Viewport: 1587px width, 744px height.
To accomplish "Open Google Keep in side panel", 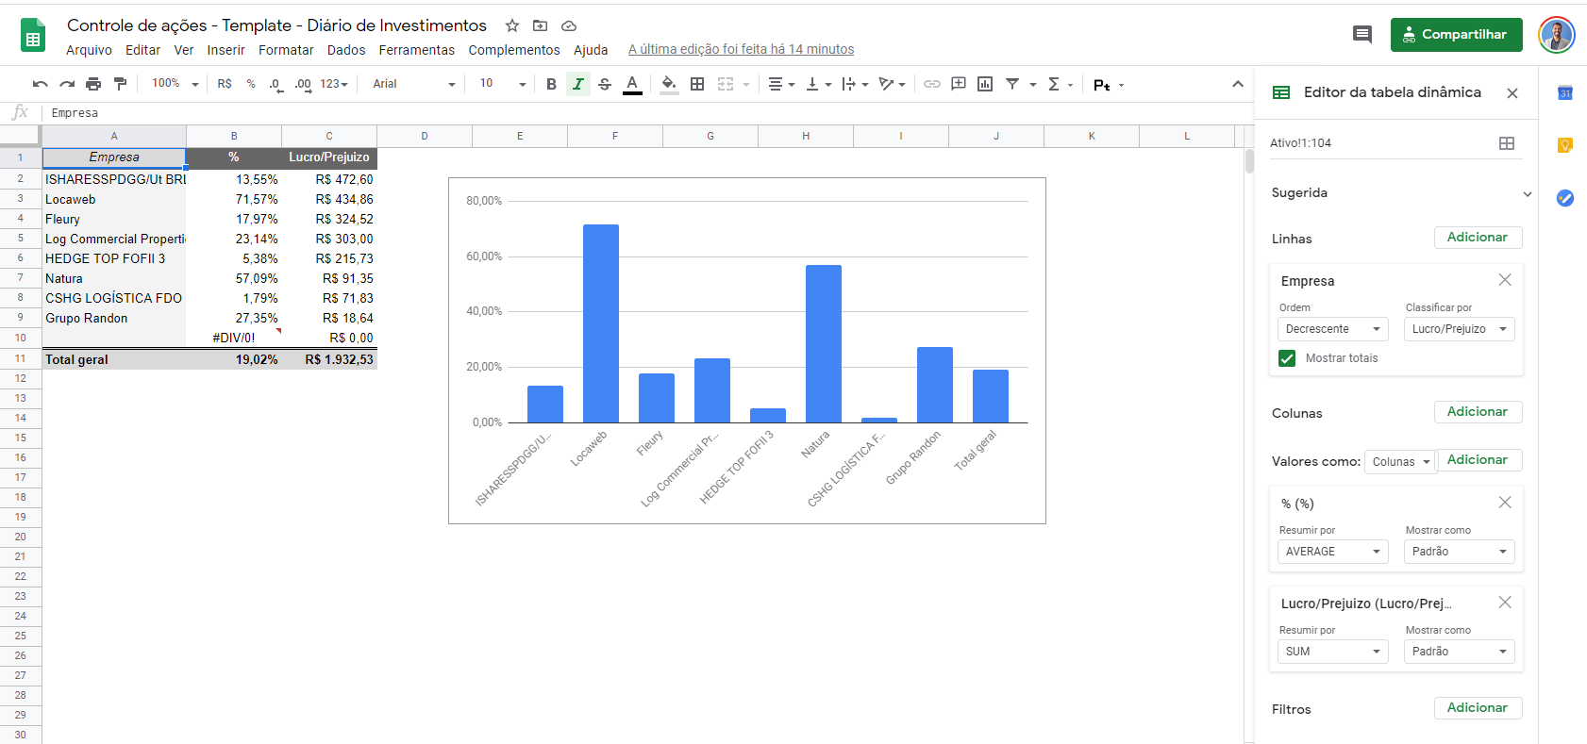I will pos(1564,145).
